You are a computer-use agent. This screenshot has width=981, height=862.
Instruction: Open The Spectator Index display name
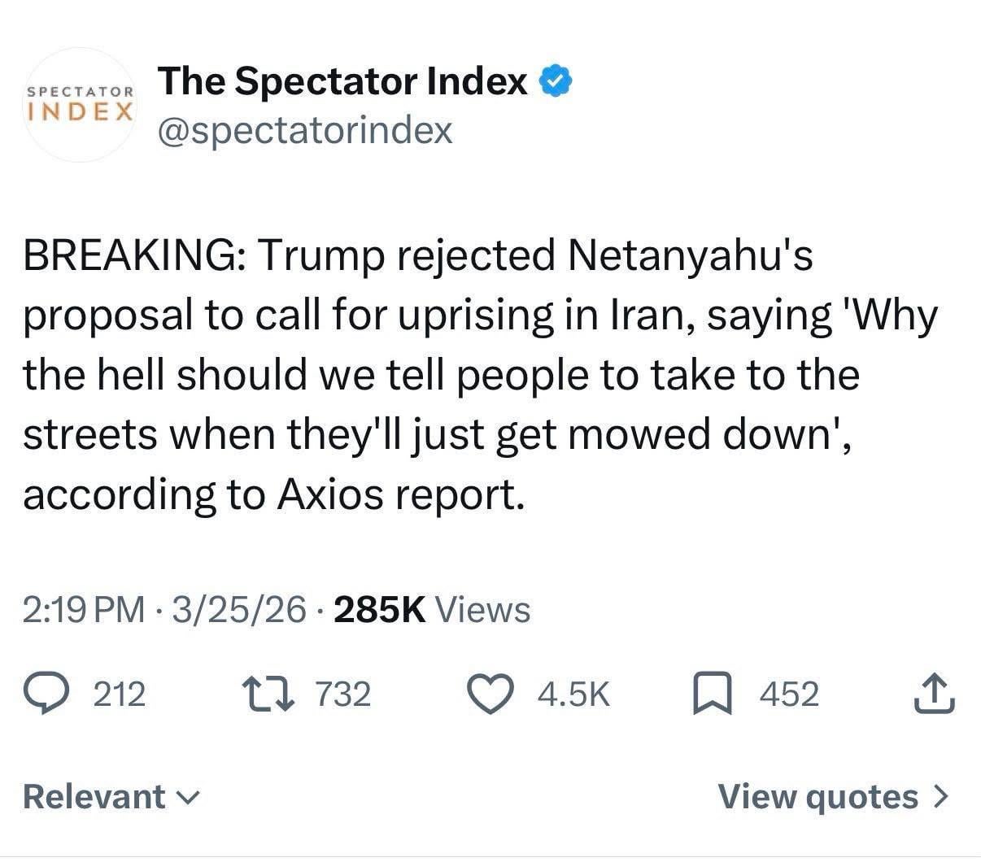[x=342, y=81]
